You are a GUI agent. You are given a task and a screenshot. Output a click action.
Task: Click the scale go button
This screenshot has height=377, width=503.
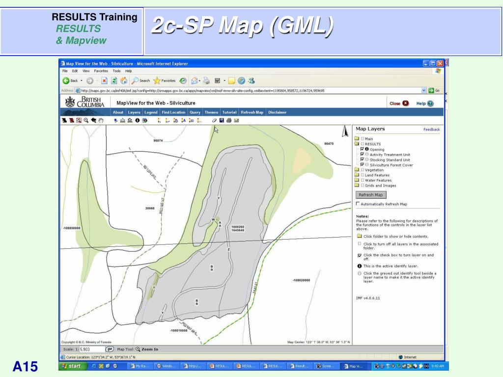coord(110,349)
